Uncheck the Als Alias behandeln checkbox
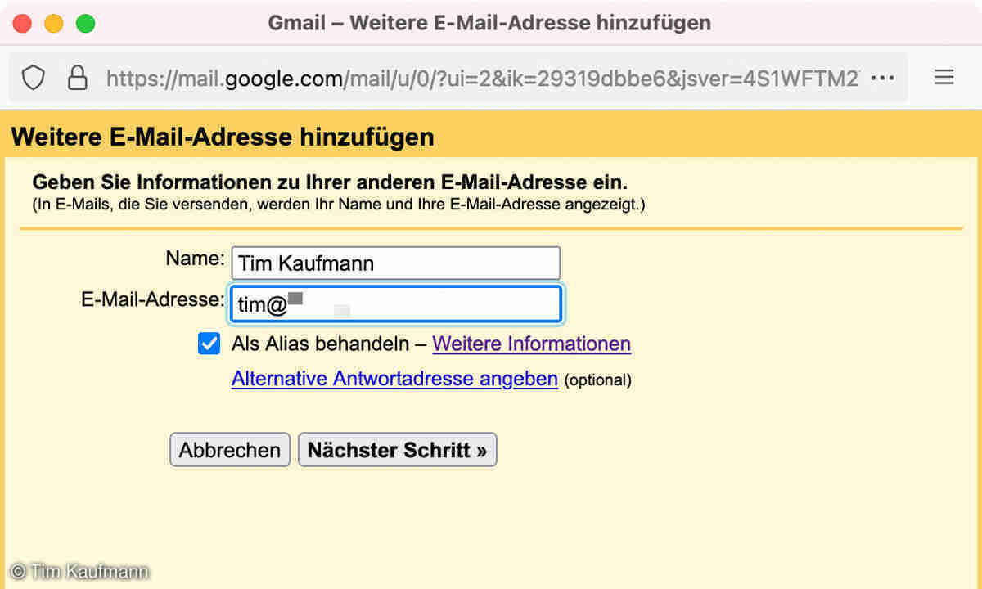The width and height of the screenshot is (982, 589). [x=209, y=344]
